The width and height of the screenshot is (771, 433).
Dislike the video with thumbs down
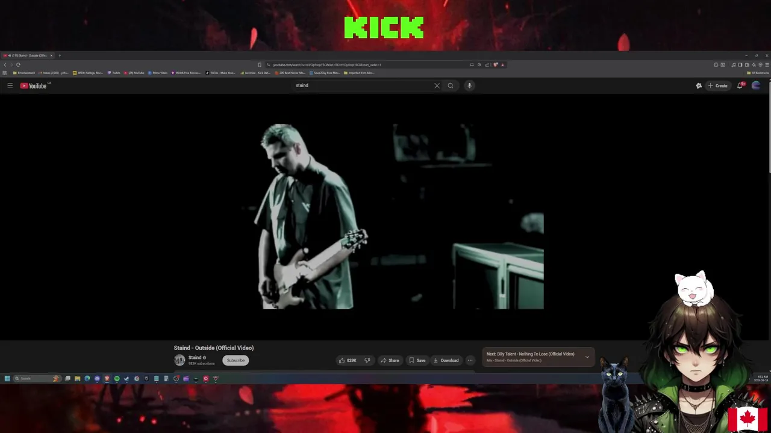(367, 360)
